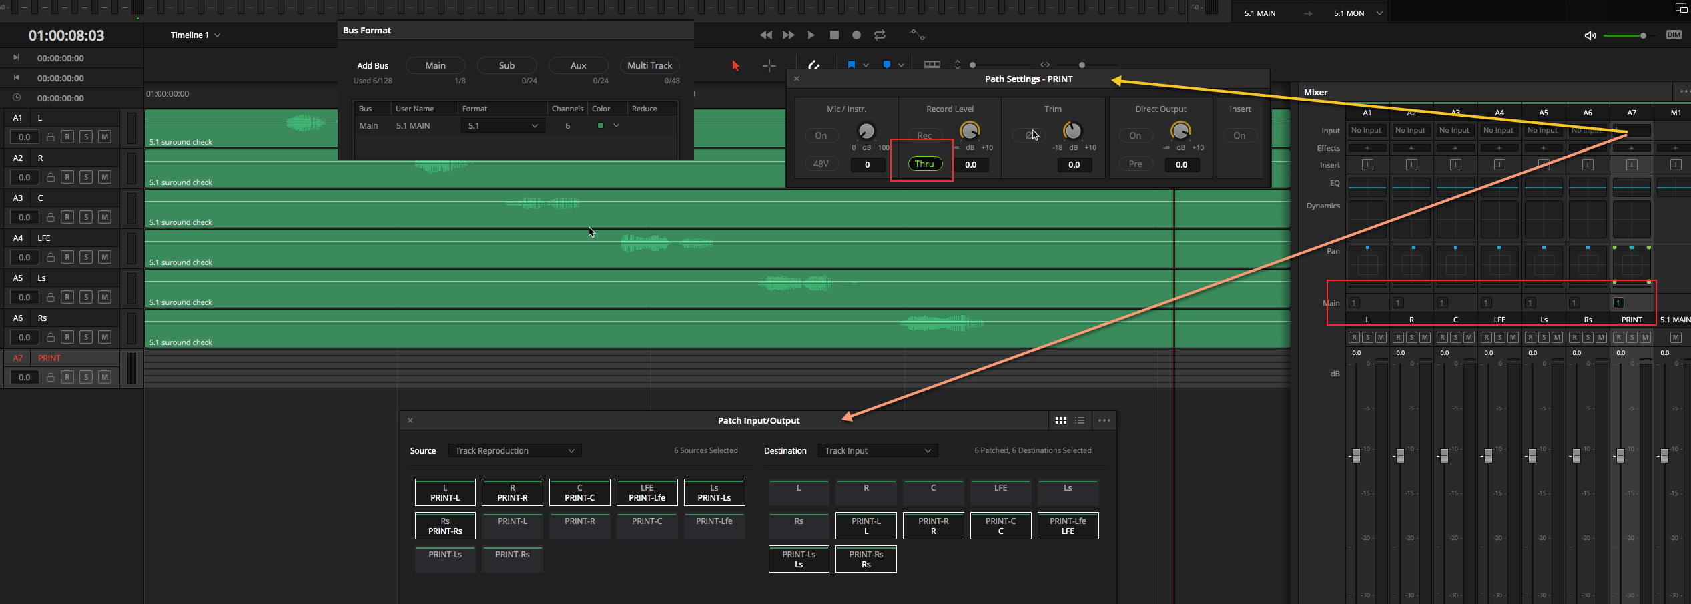Toggle Direct Output Pre button

tap(1135, 164)
